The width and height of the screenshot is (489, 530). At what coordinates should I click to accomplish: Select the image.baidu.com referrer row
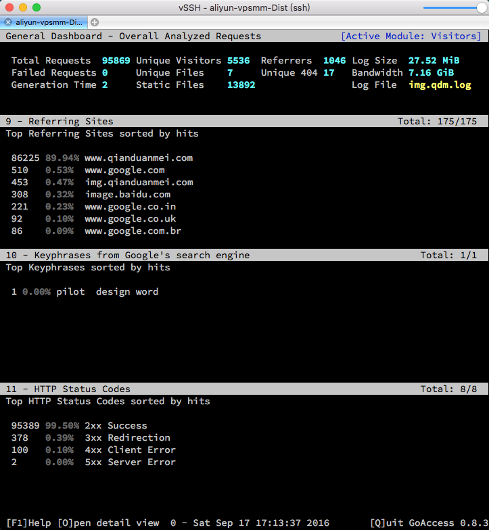click(127, 195)
